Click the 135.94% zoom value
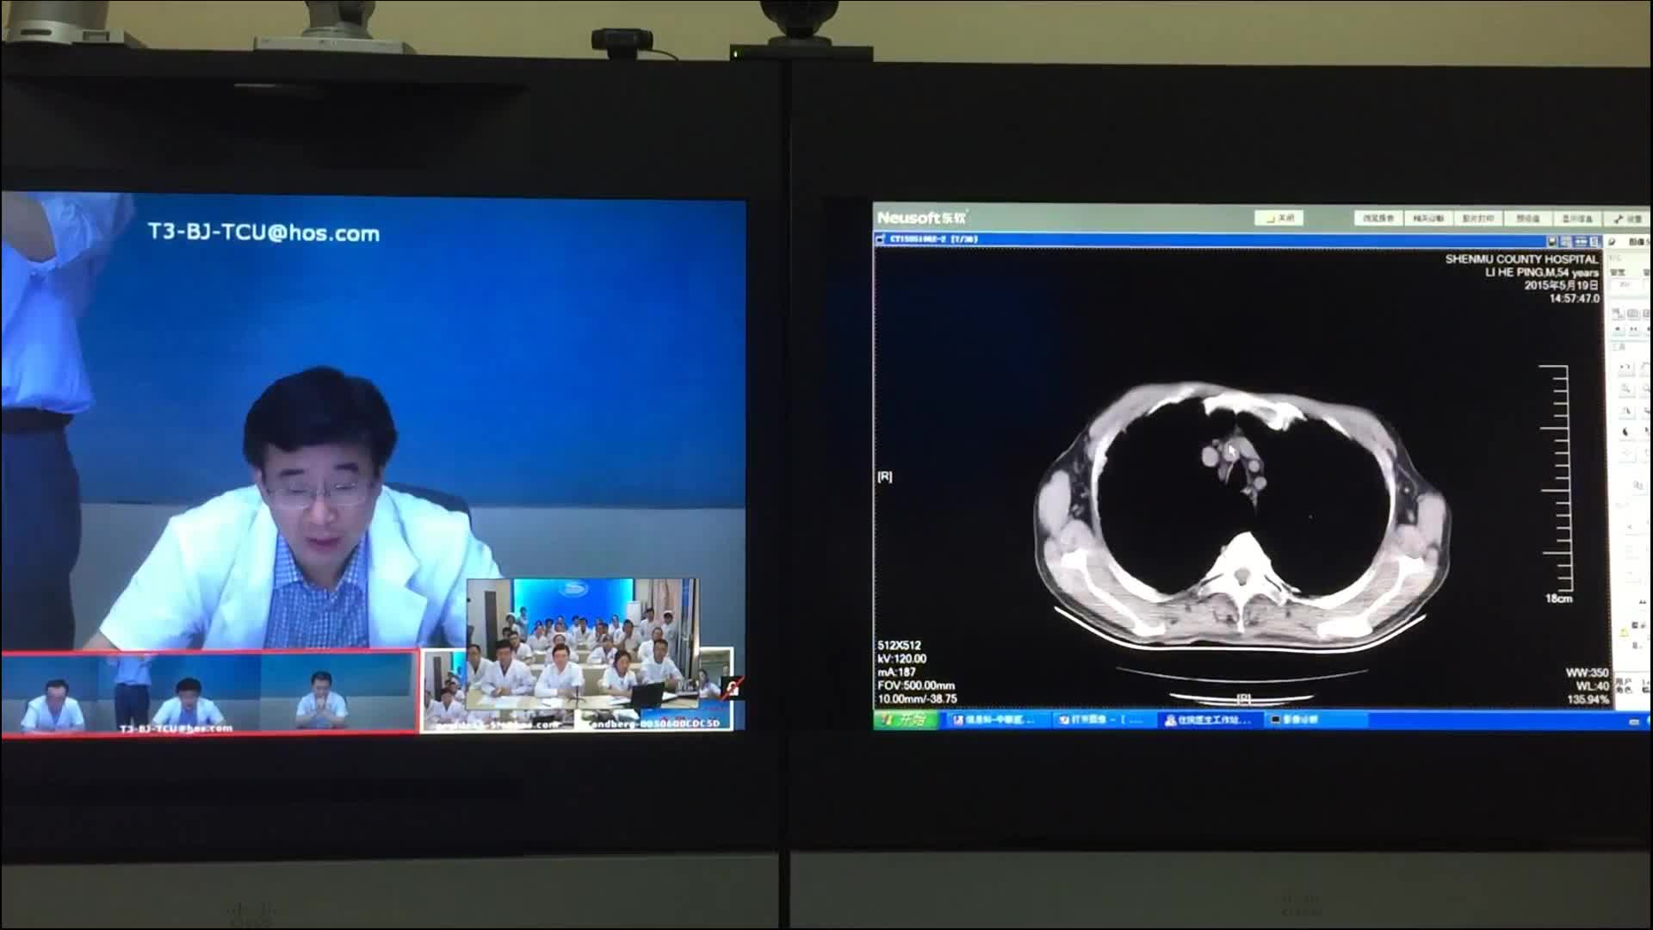The height and width of the screenshot is (930, 1653). [x=1587, y=699]
